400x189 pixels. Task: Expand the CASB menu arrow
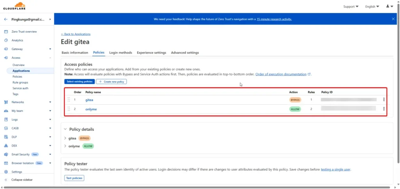[50, 128]
